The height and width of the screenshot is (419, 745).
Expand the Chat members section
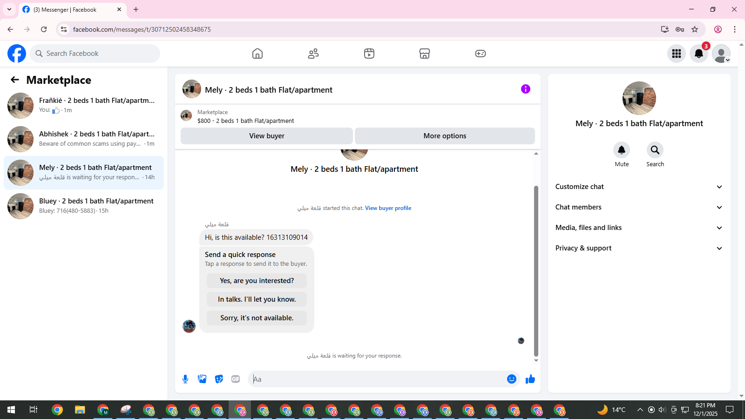point(639,207)
